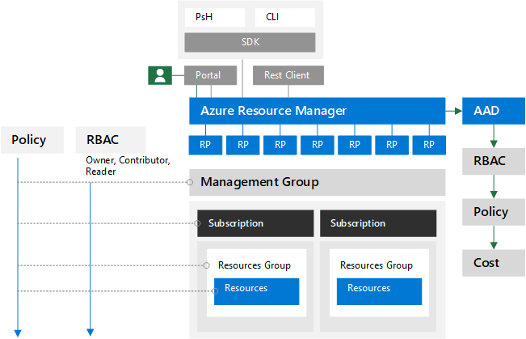Click the gray SDK bar
The width and height of the screenshot is (526, 339).
250,42
